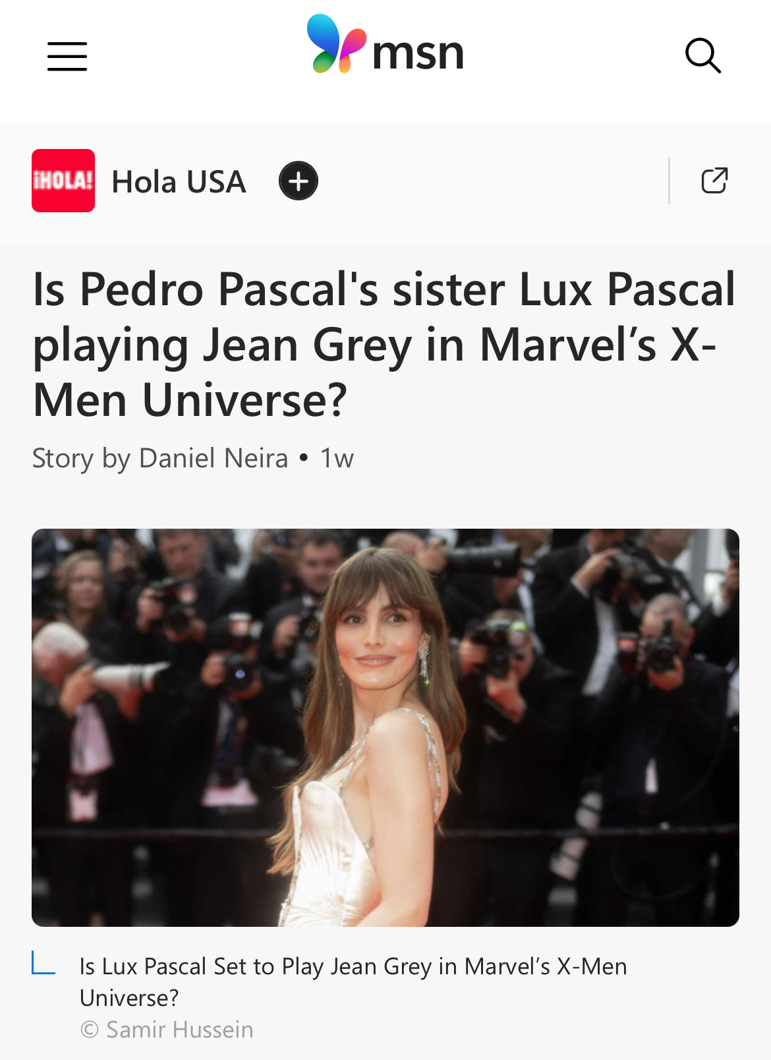Screen dimensions: 771x1060
Task: Click the publisher bar beside share divider
Action: tap(488, 181)
